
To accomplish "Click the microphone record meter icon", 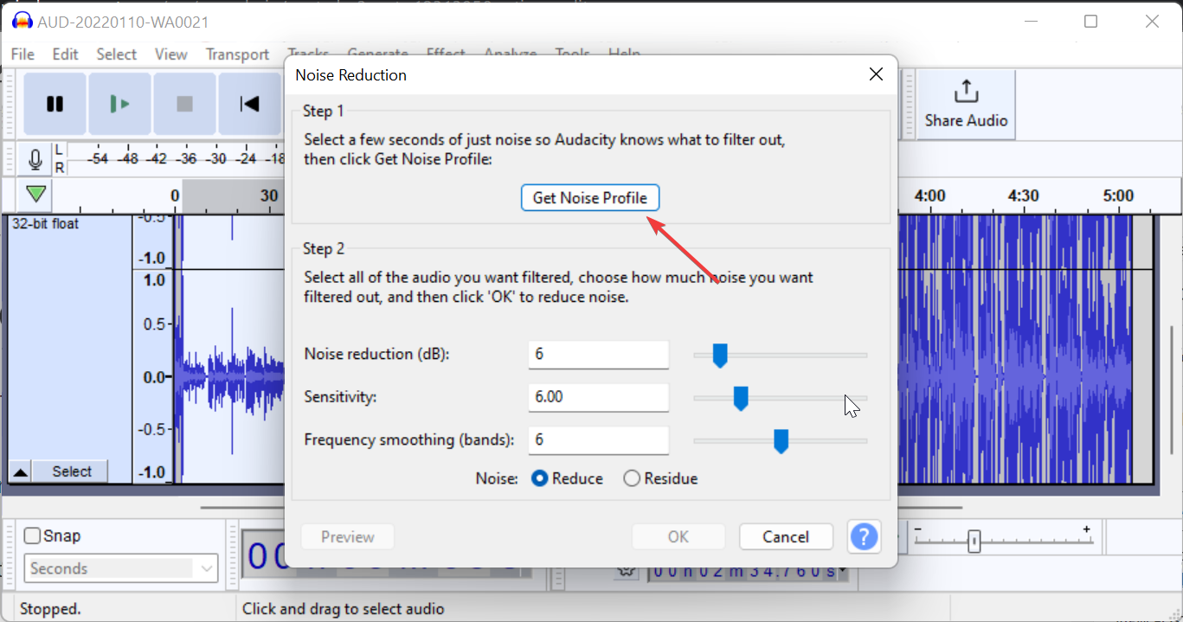I will pos(35,159).
